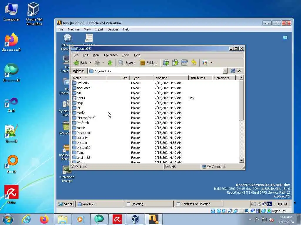301x225 pixels.
Task: Click ReactOS tray volume speaker icon
Action: tap(253, 204)
